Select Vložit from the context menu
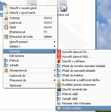The image size is (111, 112). [x=30, y=27]
